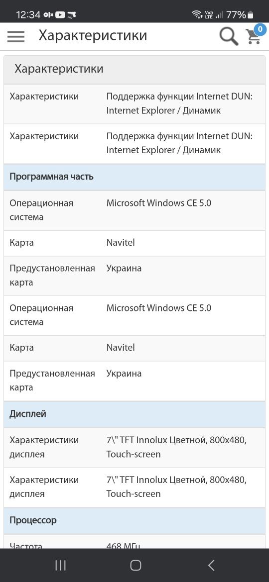
Task: Tap the first 7" TFT Innolux display row
Action: (x=134, y=447)
